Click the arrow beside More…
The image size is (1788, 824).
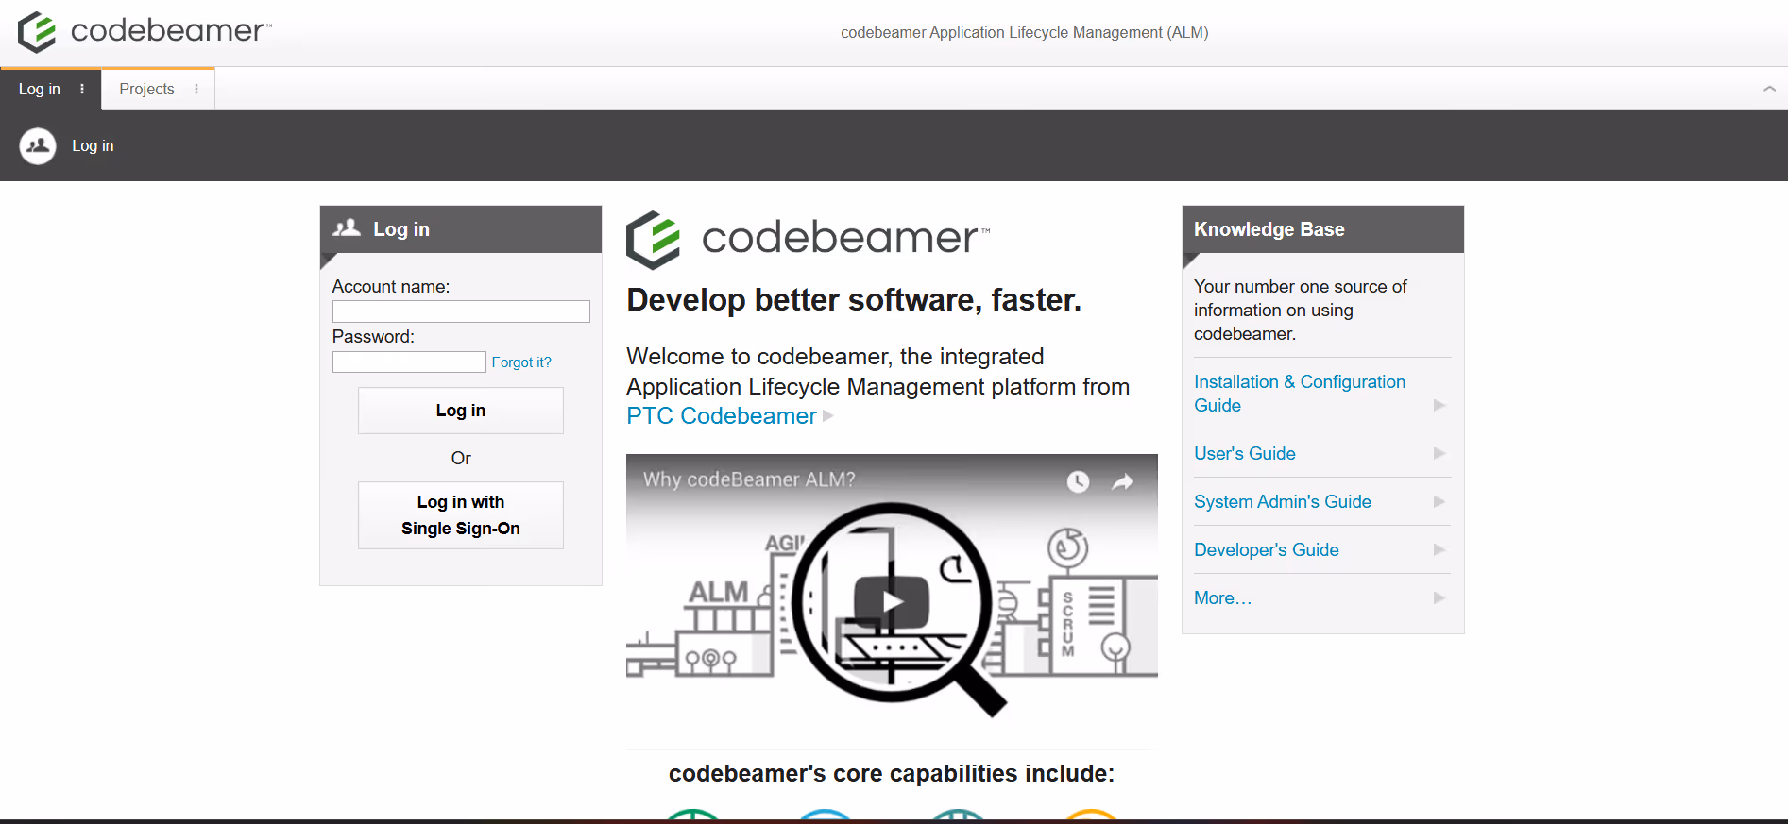pyautogui.click(x=1439, y=597)
